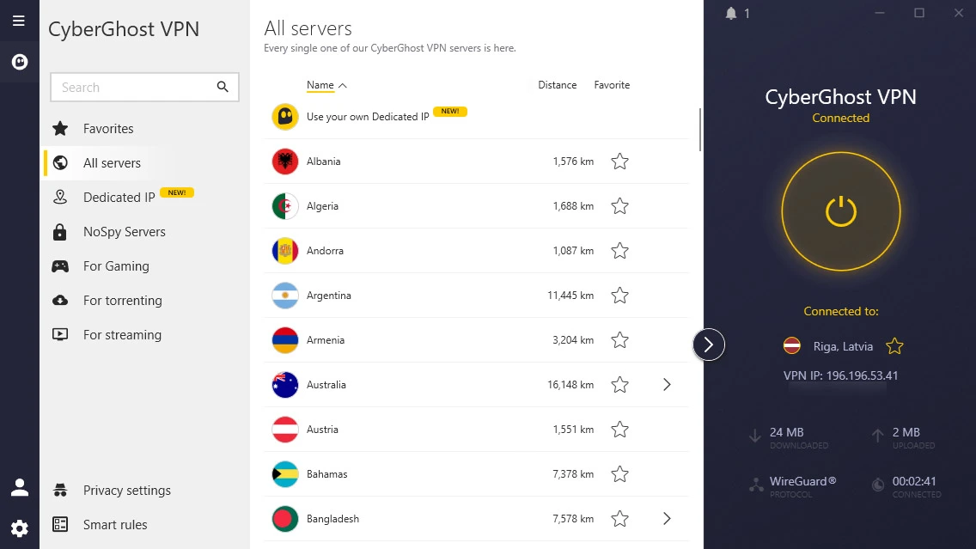This screenshot has height=549, width=976.
Task: Expand Australia server locations
Action: (x=667, y=385)
